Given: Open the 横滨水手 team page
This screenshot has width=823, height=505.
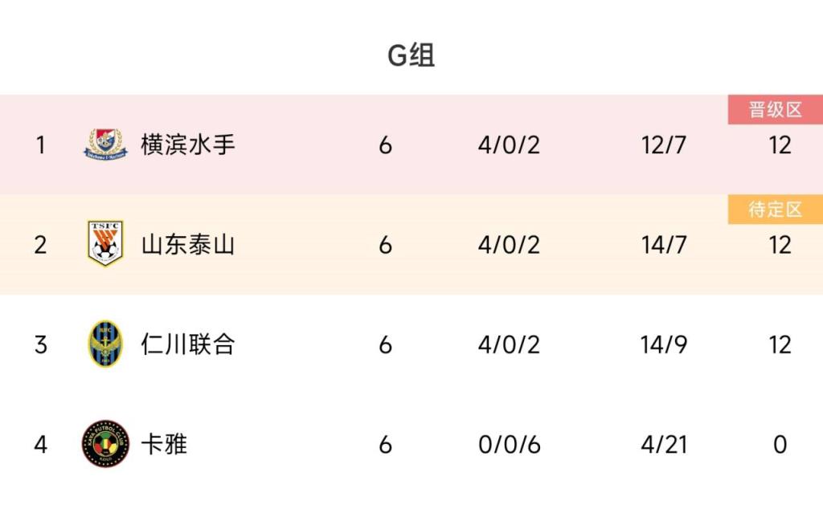Looking at the screenshot, I should pyautogui.click(x=188, y=145).
